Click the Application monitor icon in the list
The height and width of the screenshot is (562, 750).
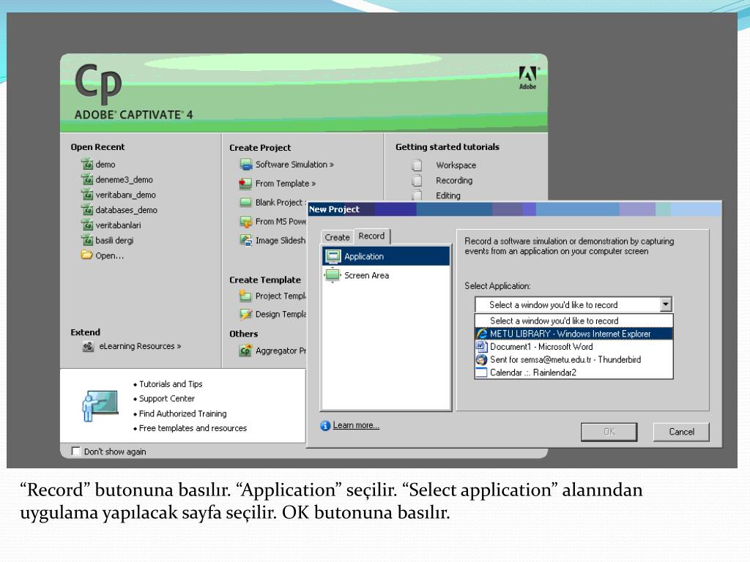click(333, 257)
